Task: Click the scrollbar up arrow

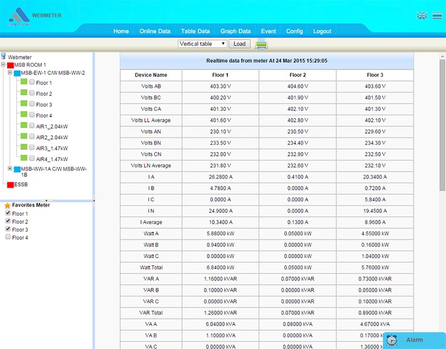Action: coord(442,56)
